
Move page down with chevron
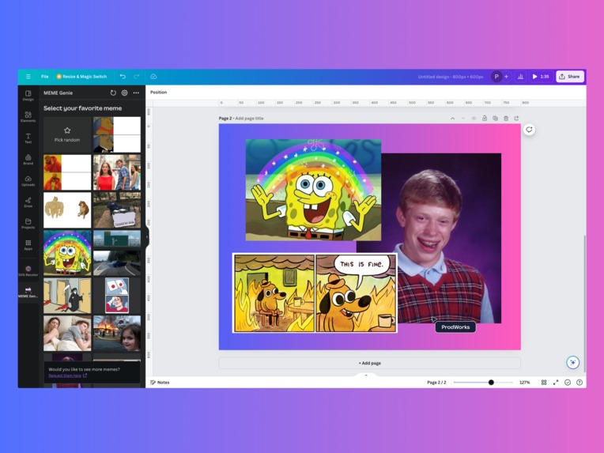point(463,119)
